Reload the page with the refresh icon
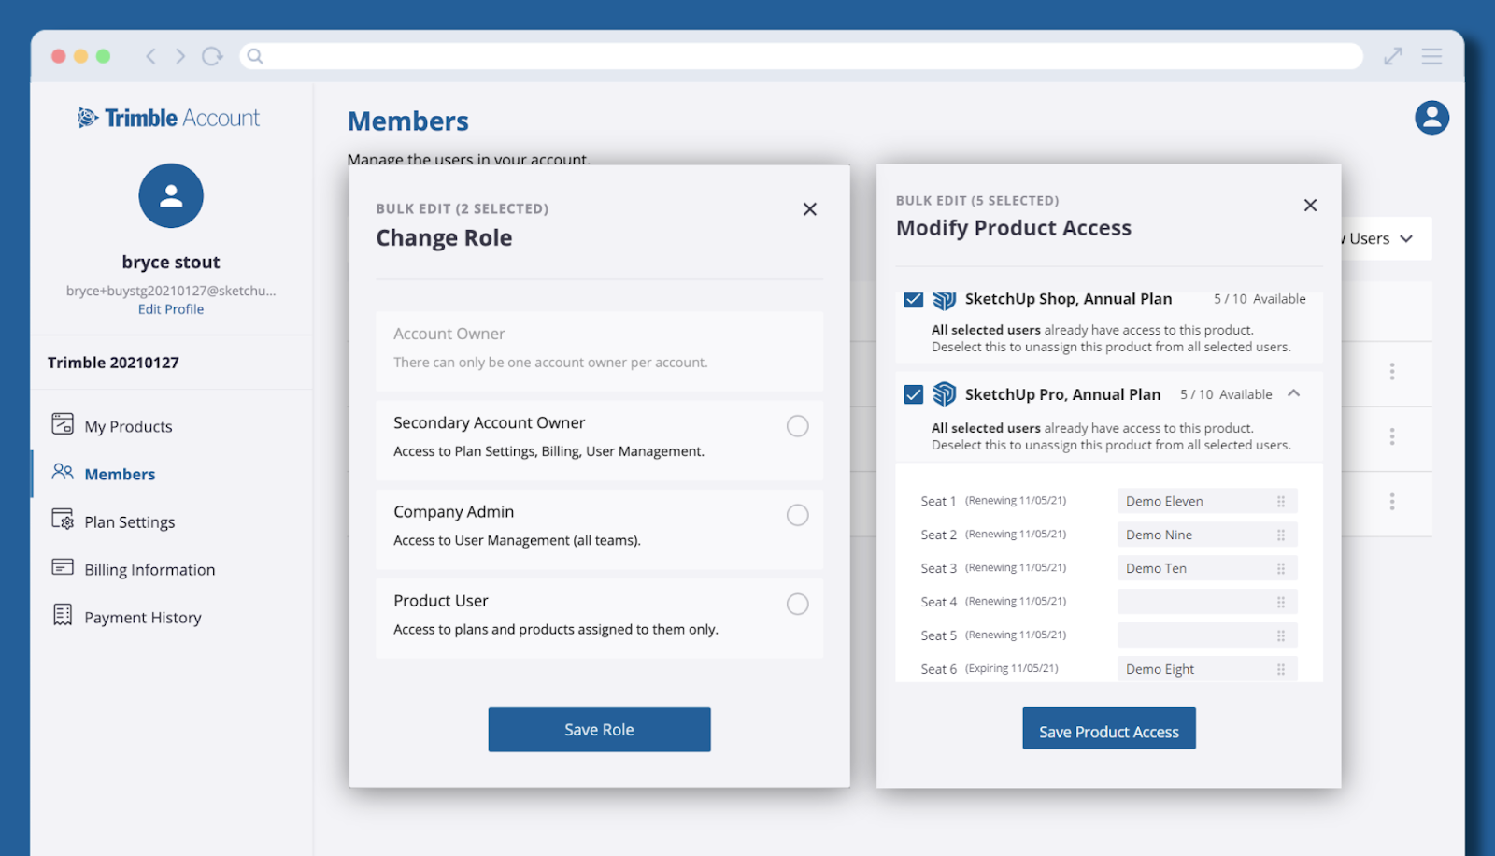Viewport: 1495px width, 856px height. pos(212,56)
